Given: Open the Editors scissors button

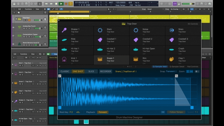Looking at the screenshot, I should click(40, 4).
